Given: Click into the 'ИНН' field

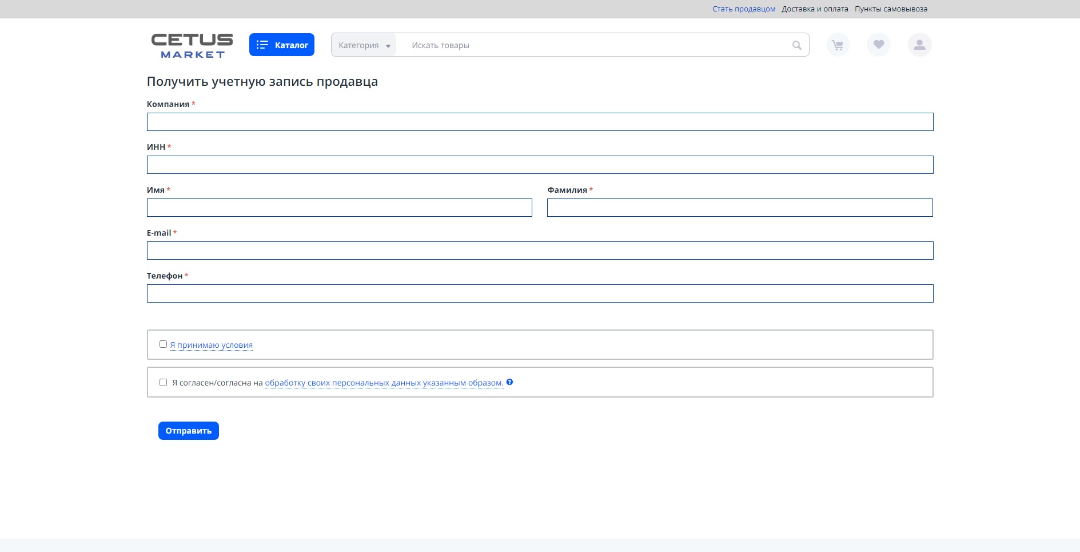Looking at the screenshot, I should (x=540, y=165).
